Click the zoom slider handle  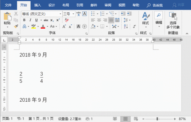tap(157, 119)
